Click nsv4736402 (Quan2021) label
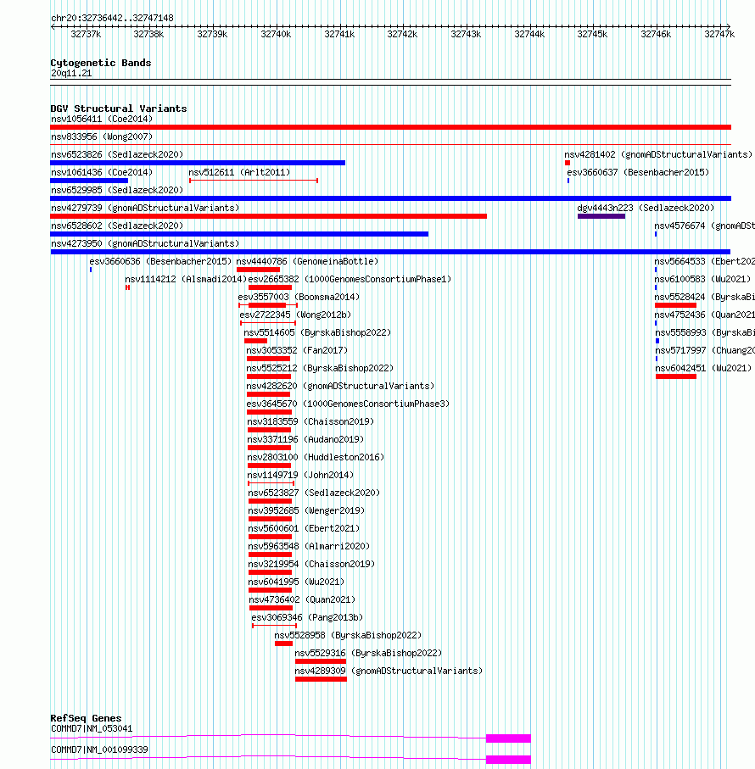 pos(302,599)
